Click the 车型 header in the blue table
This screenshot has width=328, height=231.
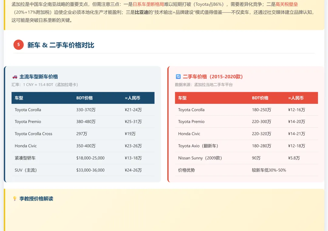point(19,98)
